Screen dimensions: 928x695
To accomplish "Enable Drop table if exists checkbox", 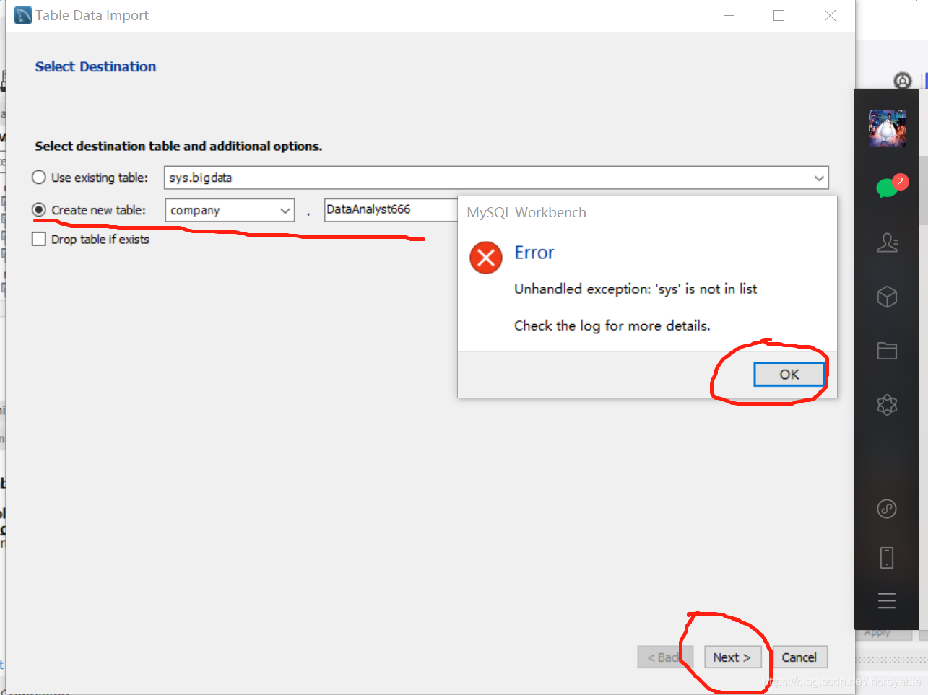I will [39, 239].
